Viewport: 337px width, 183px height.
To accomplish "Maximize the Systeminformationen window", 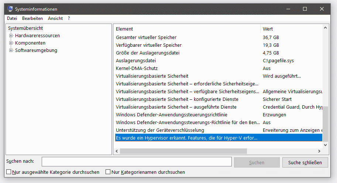I will tap(305, 9).
